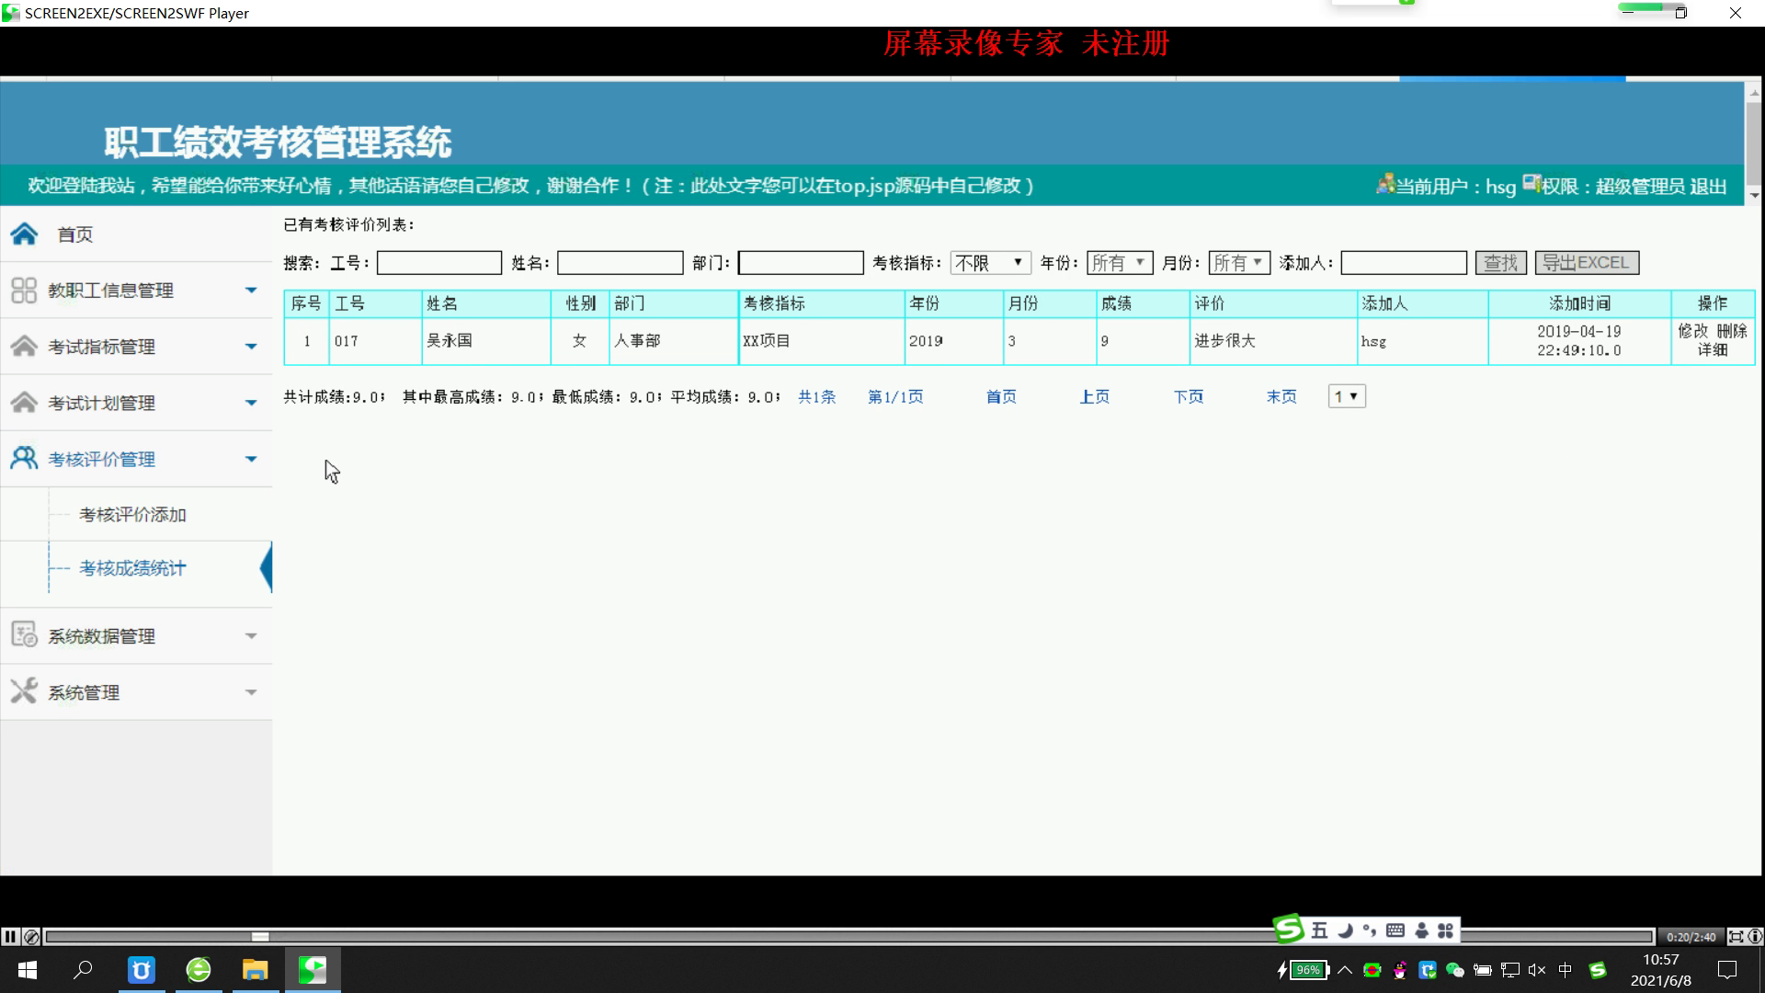Image resolution: width=1765 pixels, height=993 pixels.
Task: Open the 考核指标 dropdown showing 不限
Action: [x=990, y=263]
